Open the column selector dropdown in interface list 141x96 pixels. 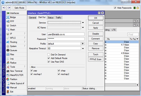137,39
